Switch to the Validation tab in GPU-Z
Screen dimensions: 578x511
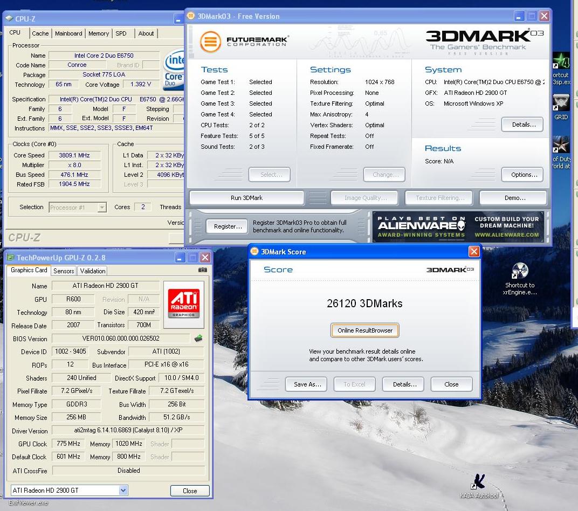pyautogui.click(x=93, y=271)
